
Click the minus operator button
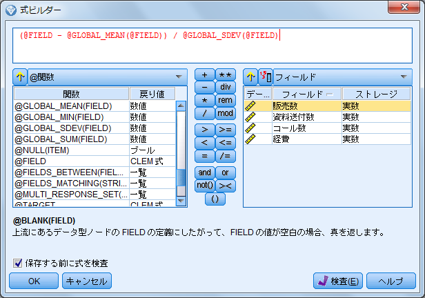point(205,88)
